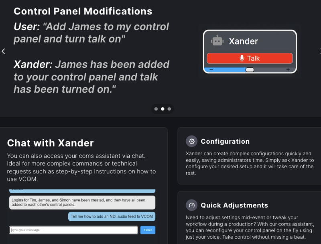321x244 pixels.
Task: Click the plus volume icon
Action: 288,70
